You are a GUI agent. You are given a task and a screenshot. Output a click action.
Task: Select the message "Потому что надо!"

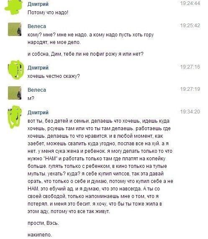(48, 13)
